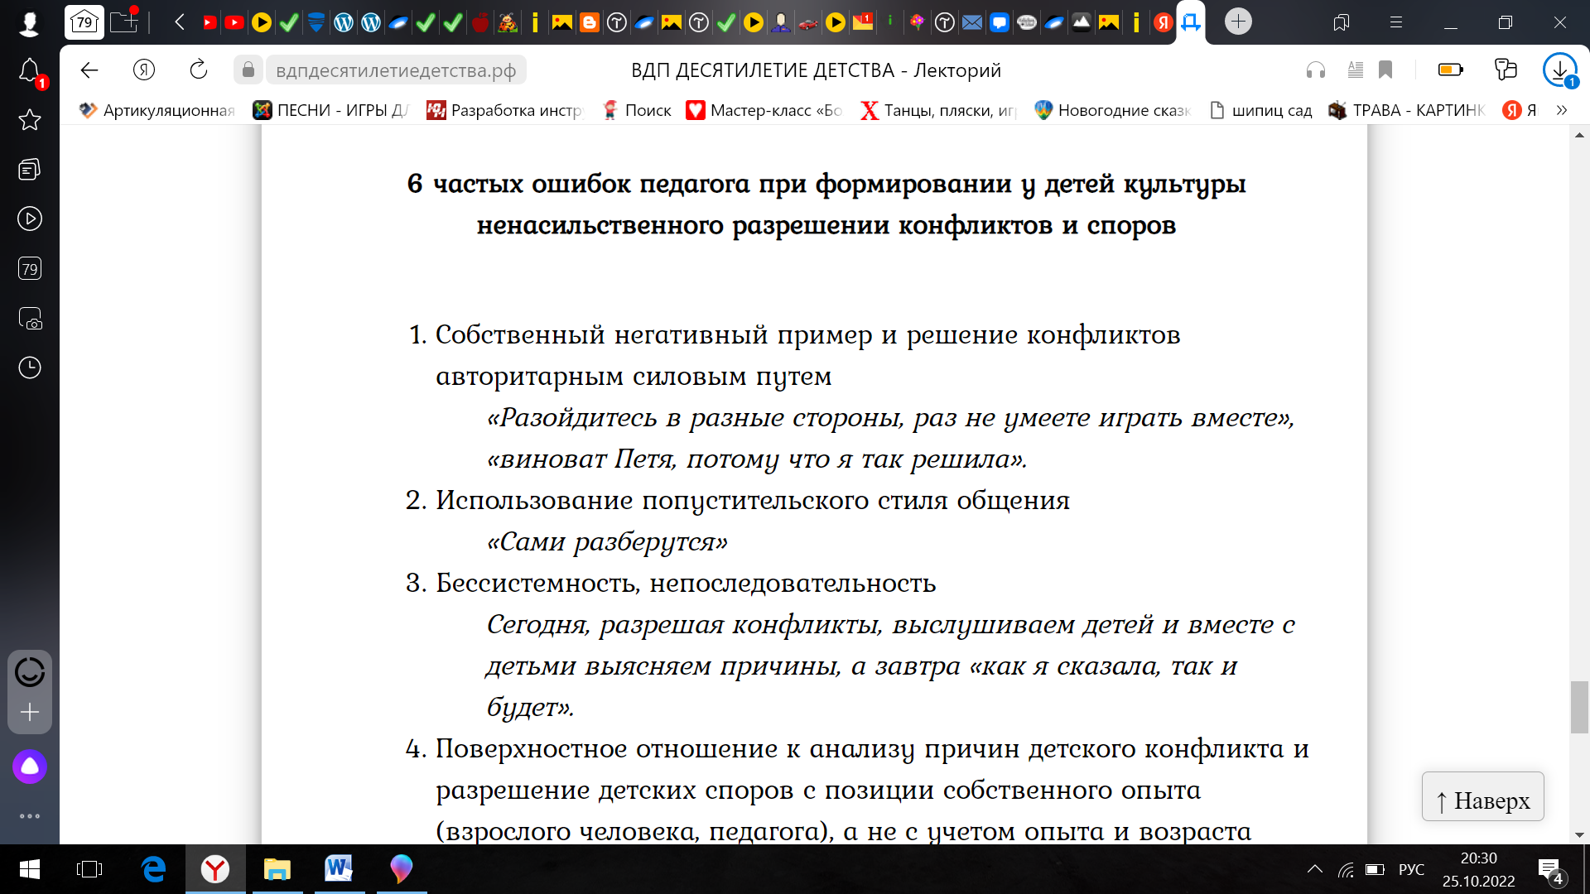1590x894 pixels.
Task: Switch to the red Yandex Я tab
Action: coord(1164,22)
